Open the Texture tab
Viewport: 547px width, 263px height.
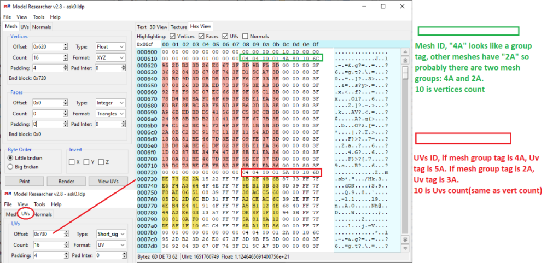[178, 26]
